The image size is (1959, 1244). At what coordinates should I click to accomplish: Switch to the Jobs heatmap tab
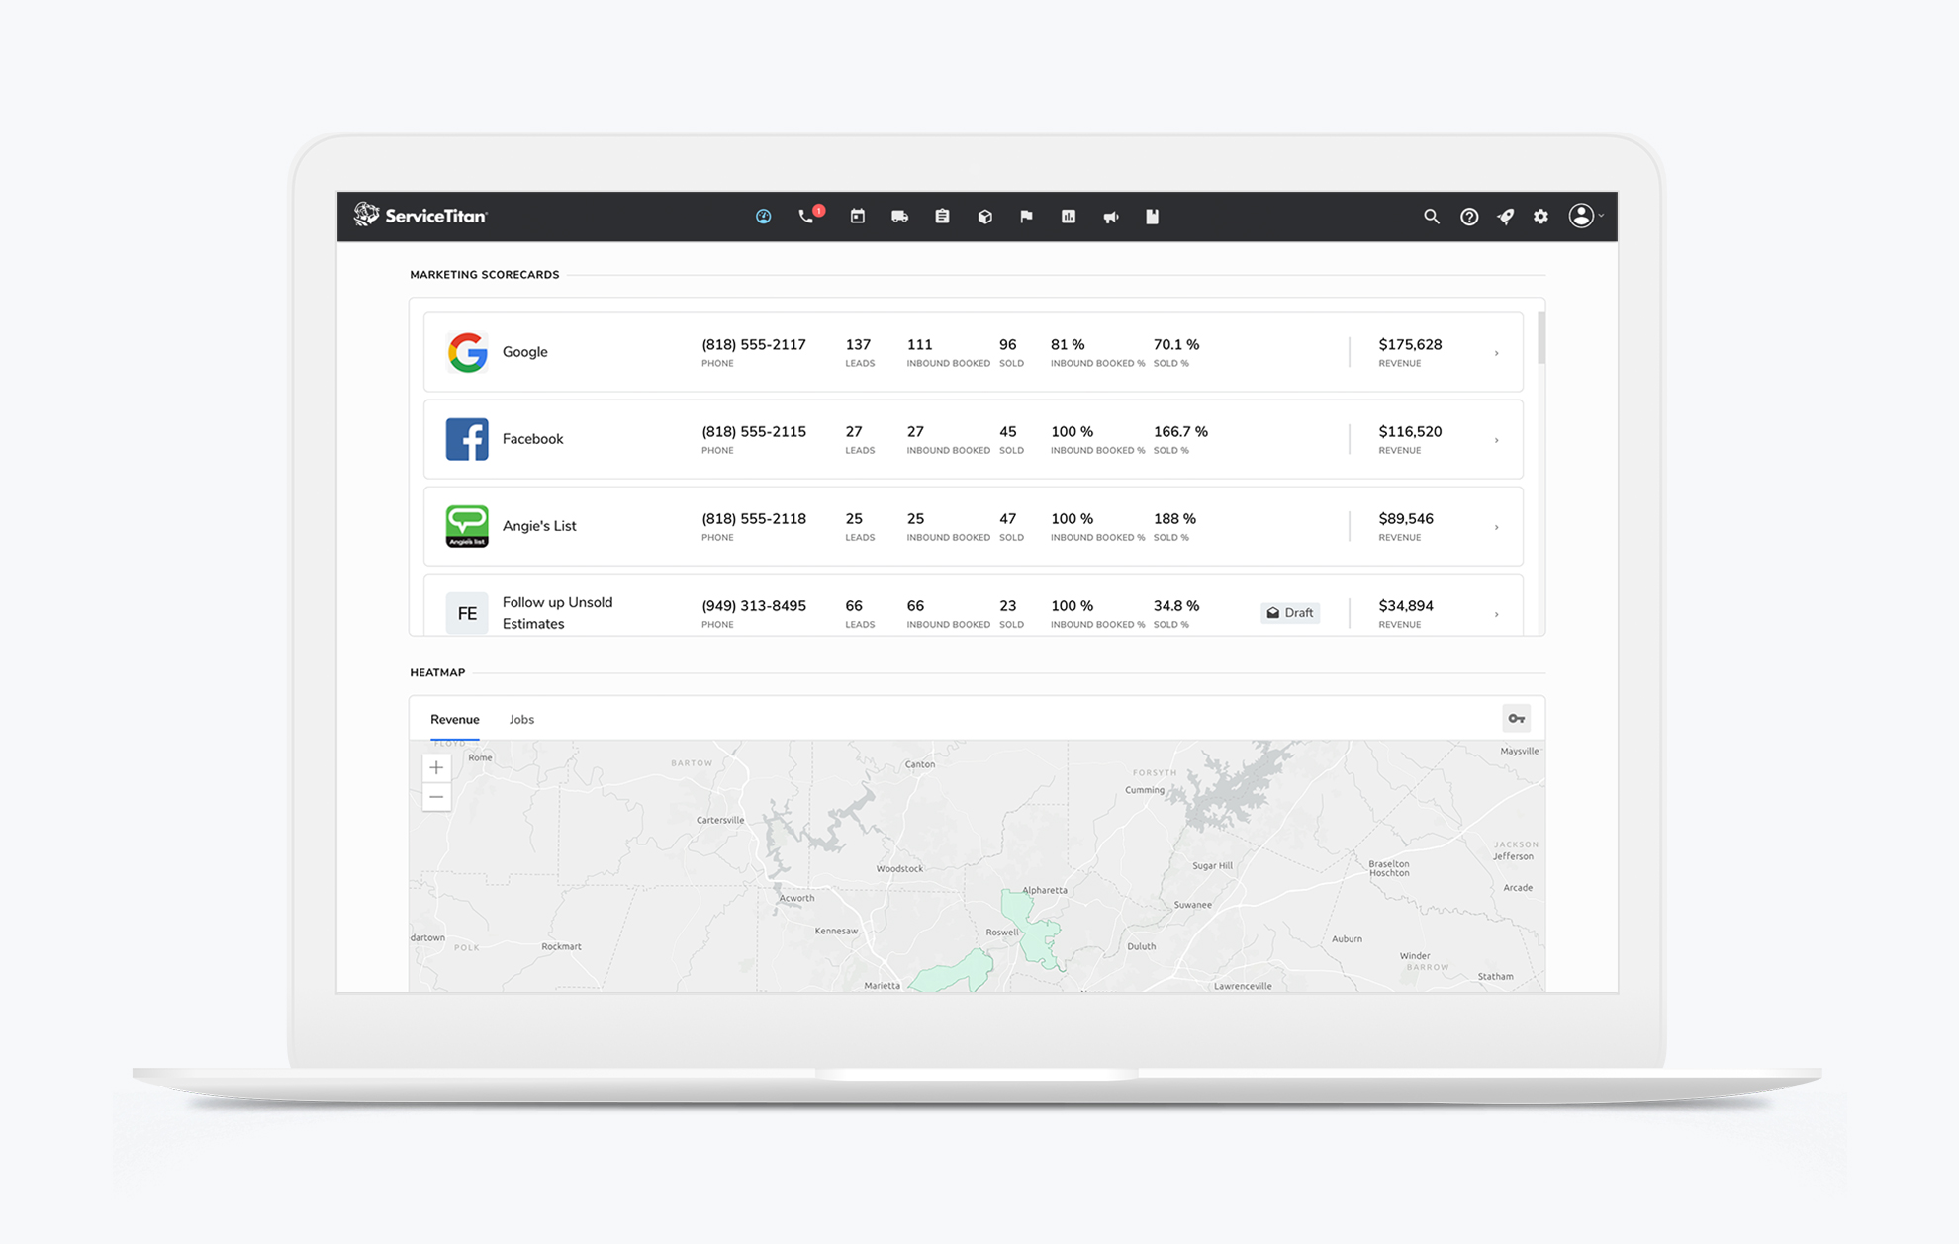(521, 719)
